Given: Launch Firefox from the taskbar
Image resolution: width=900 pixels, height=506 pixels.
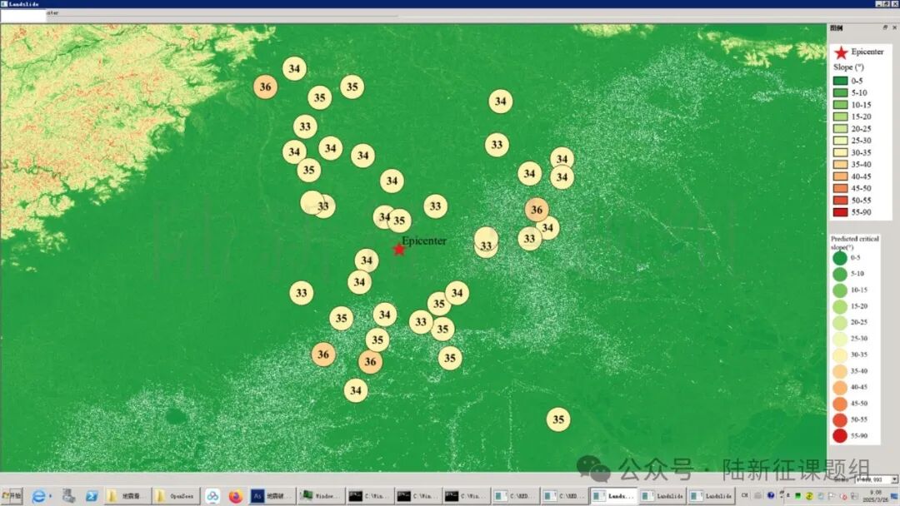Looking at the screenshot, I should pyautogui.click(x=235, y=496).
